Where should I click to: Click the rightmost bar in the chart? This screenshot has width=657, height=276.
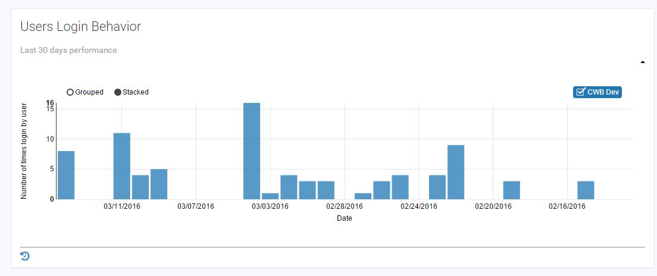pyautogui.click(x=586, y=190)
